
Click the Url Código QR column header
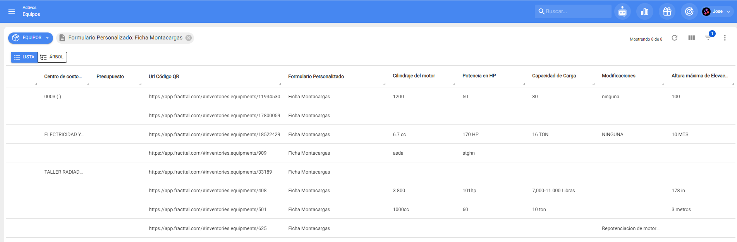coord(164,77)
